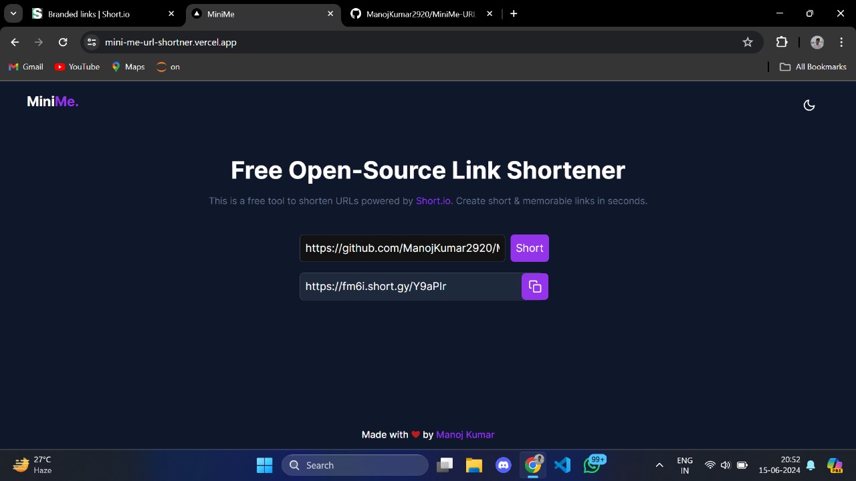The image size is (856, 481).
Task: Close the Branded links | Short.io tab
Action: pyautogui.click(x=171, y=14)
